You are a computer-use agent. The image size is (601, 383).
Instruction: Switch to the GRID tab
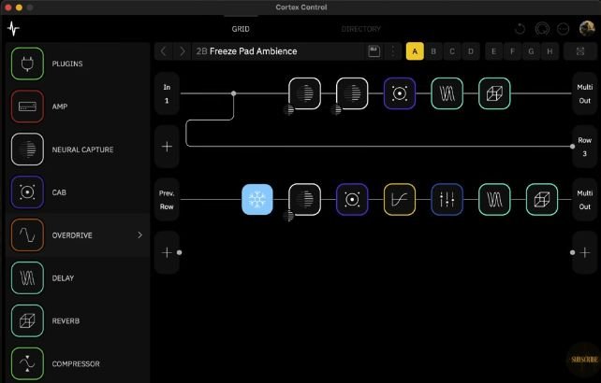pyautogui.click(x=241, y=29)
